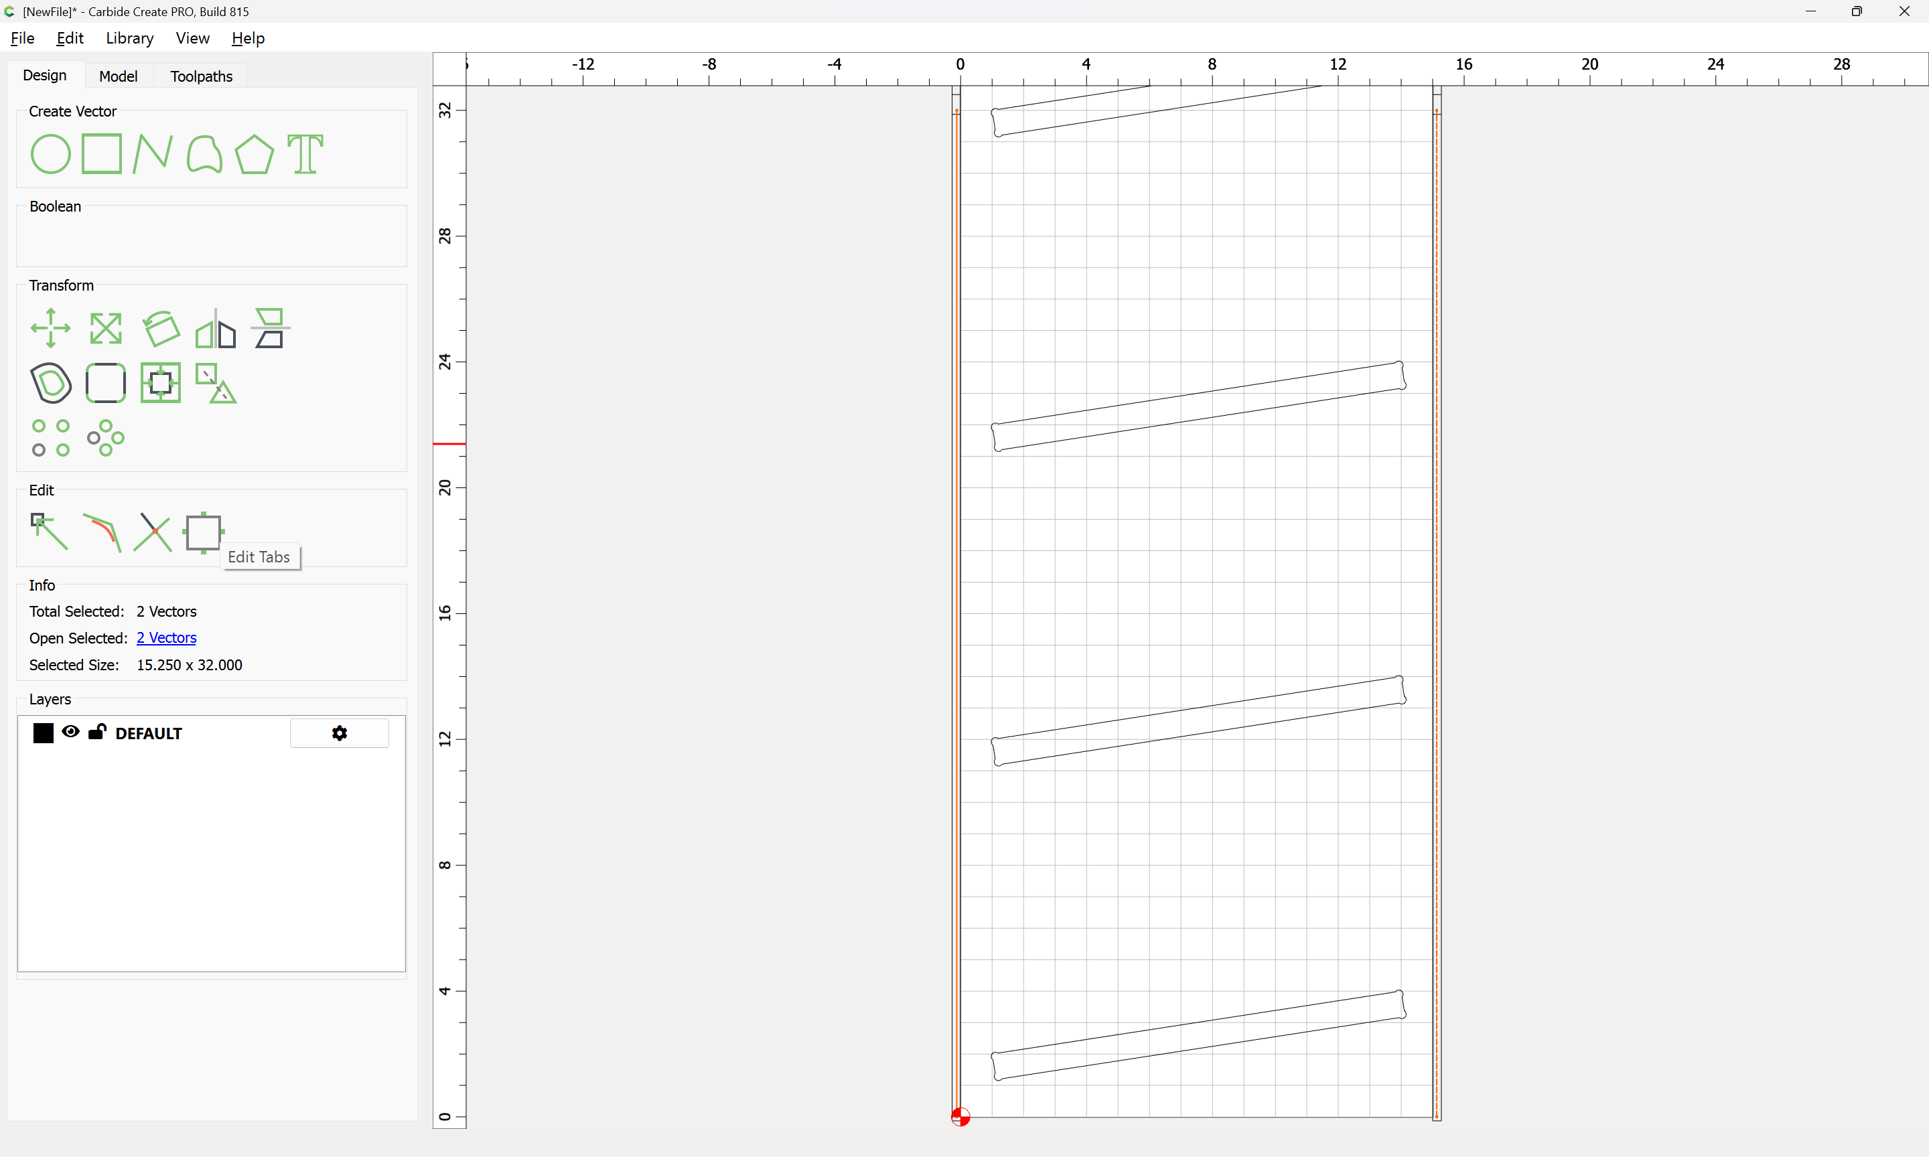
Task: Select the Text creation tool
Action: [x=305, y=153]
